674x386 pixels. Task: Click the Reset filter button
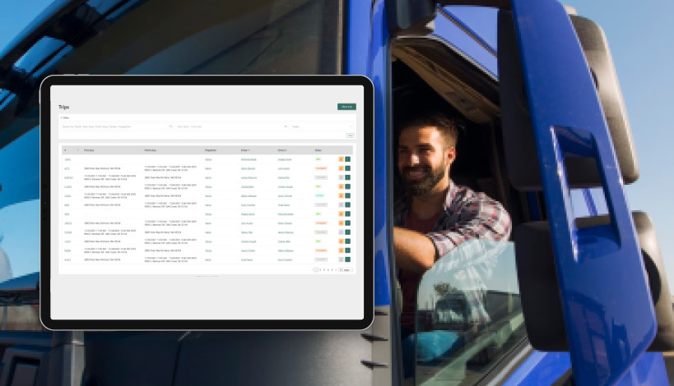[350, 135]
